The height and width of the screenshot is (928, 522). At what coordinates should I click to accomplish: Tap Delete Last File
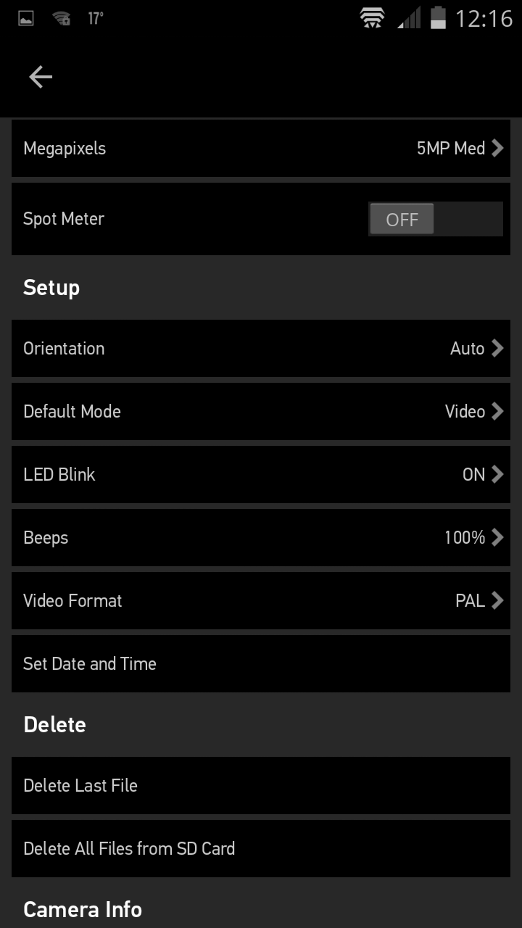pyautogui.click(x=261, y=785)
